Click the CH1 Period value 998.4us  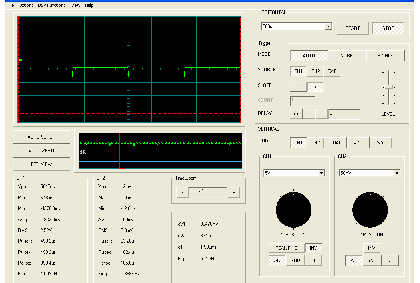48,263
